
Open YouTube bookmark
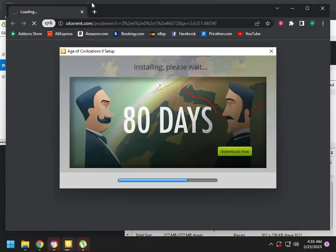[249, 34]
